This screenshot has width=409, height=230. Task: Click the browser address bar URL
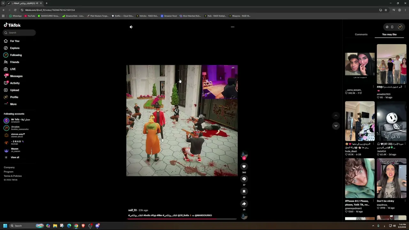50,10
